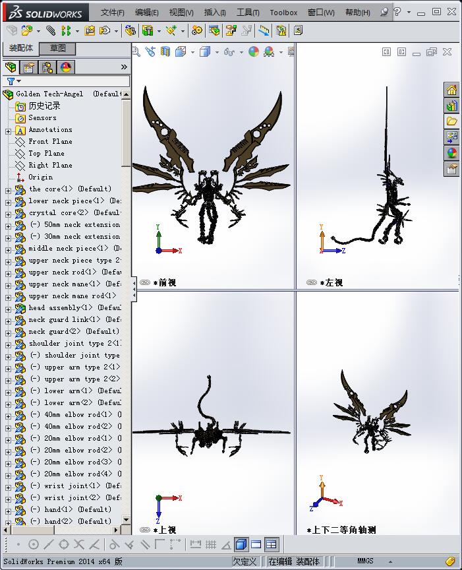Open the 视图(V) menu
The image size is (462, 570).
tap(181, 13)
